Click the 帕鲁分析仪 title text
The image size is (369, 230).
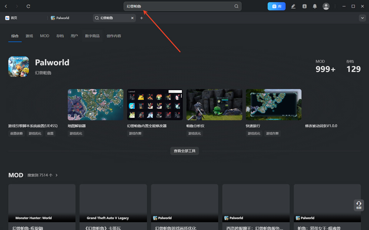pyautogui.click(x=195, y=126)
